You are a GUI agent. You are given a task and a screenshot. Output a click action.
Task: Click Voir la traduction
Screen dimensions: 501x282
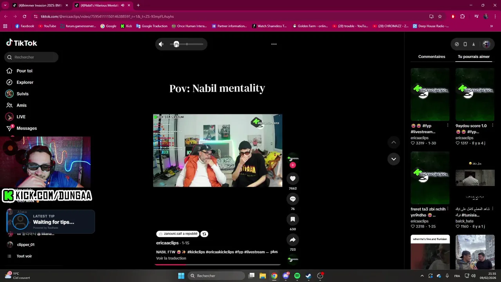point(171,258)
